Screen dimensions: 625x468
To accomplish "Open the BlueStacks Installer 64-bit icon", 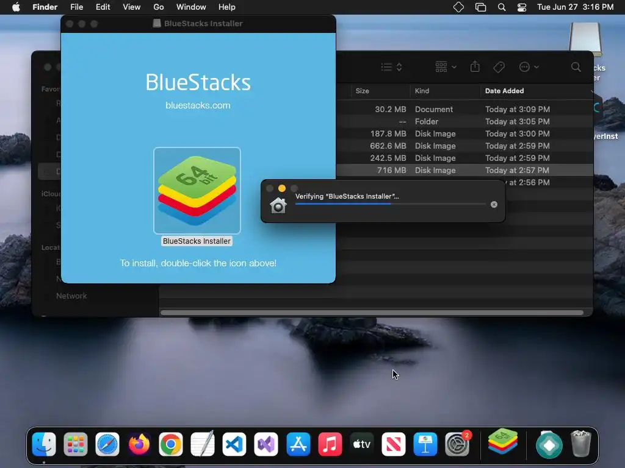I will (x=197, y=191).
